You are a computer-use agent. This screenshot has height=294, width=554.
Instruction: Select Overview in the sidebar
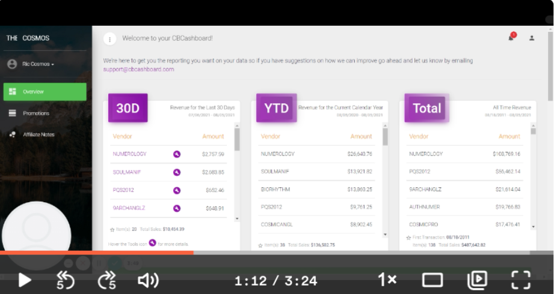click(x=45, y=92)
